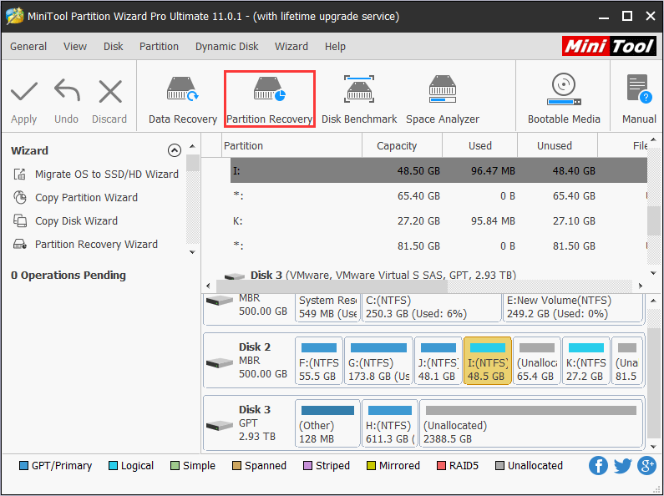The height and width of the screenshot is (496, 664).
Task: Select C:(NTFS) 250.3 GB partition block
Action: [x=432, y=307]
